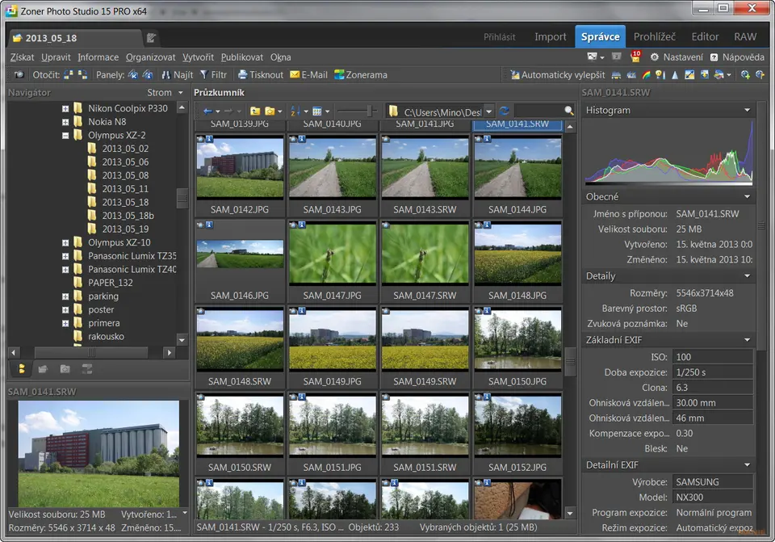
Task: Click the folder-up icon in Průzkumník toolbar
Action: pyautogui.click(x=255, y=111)
